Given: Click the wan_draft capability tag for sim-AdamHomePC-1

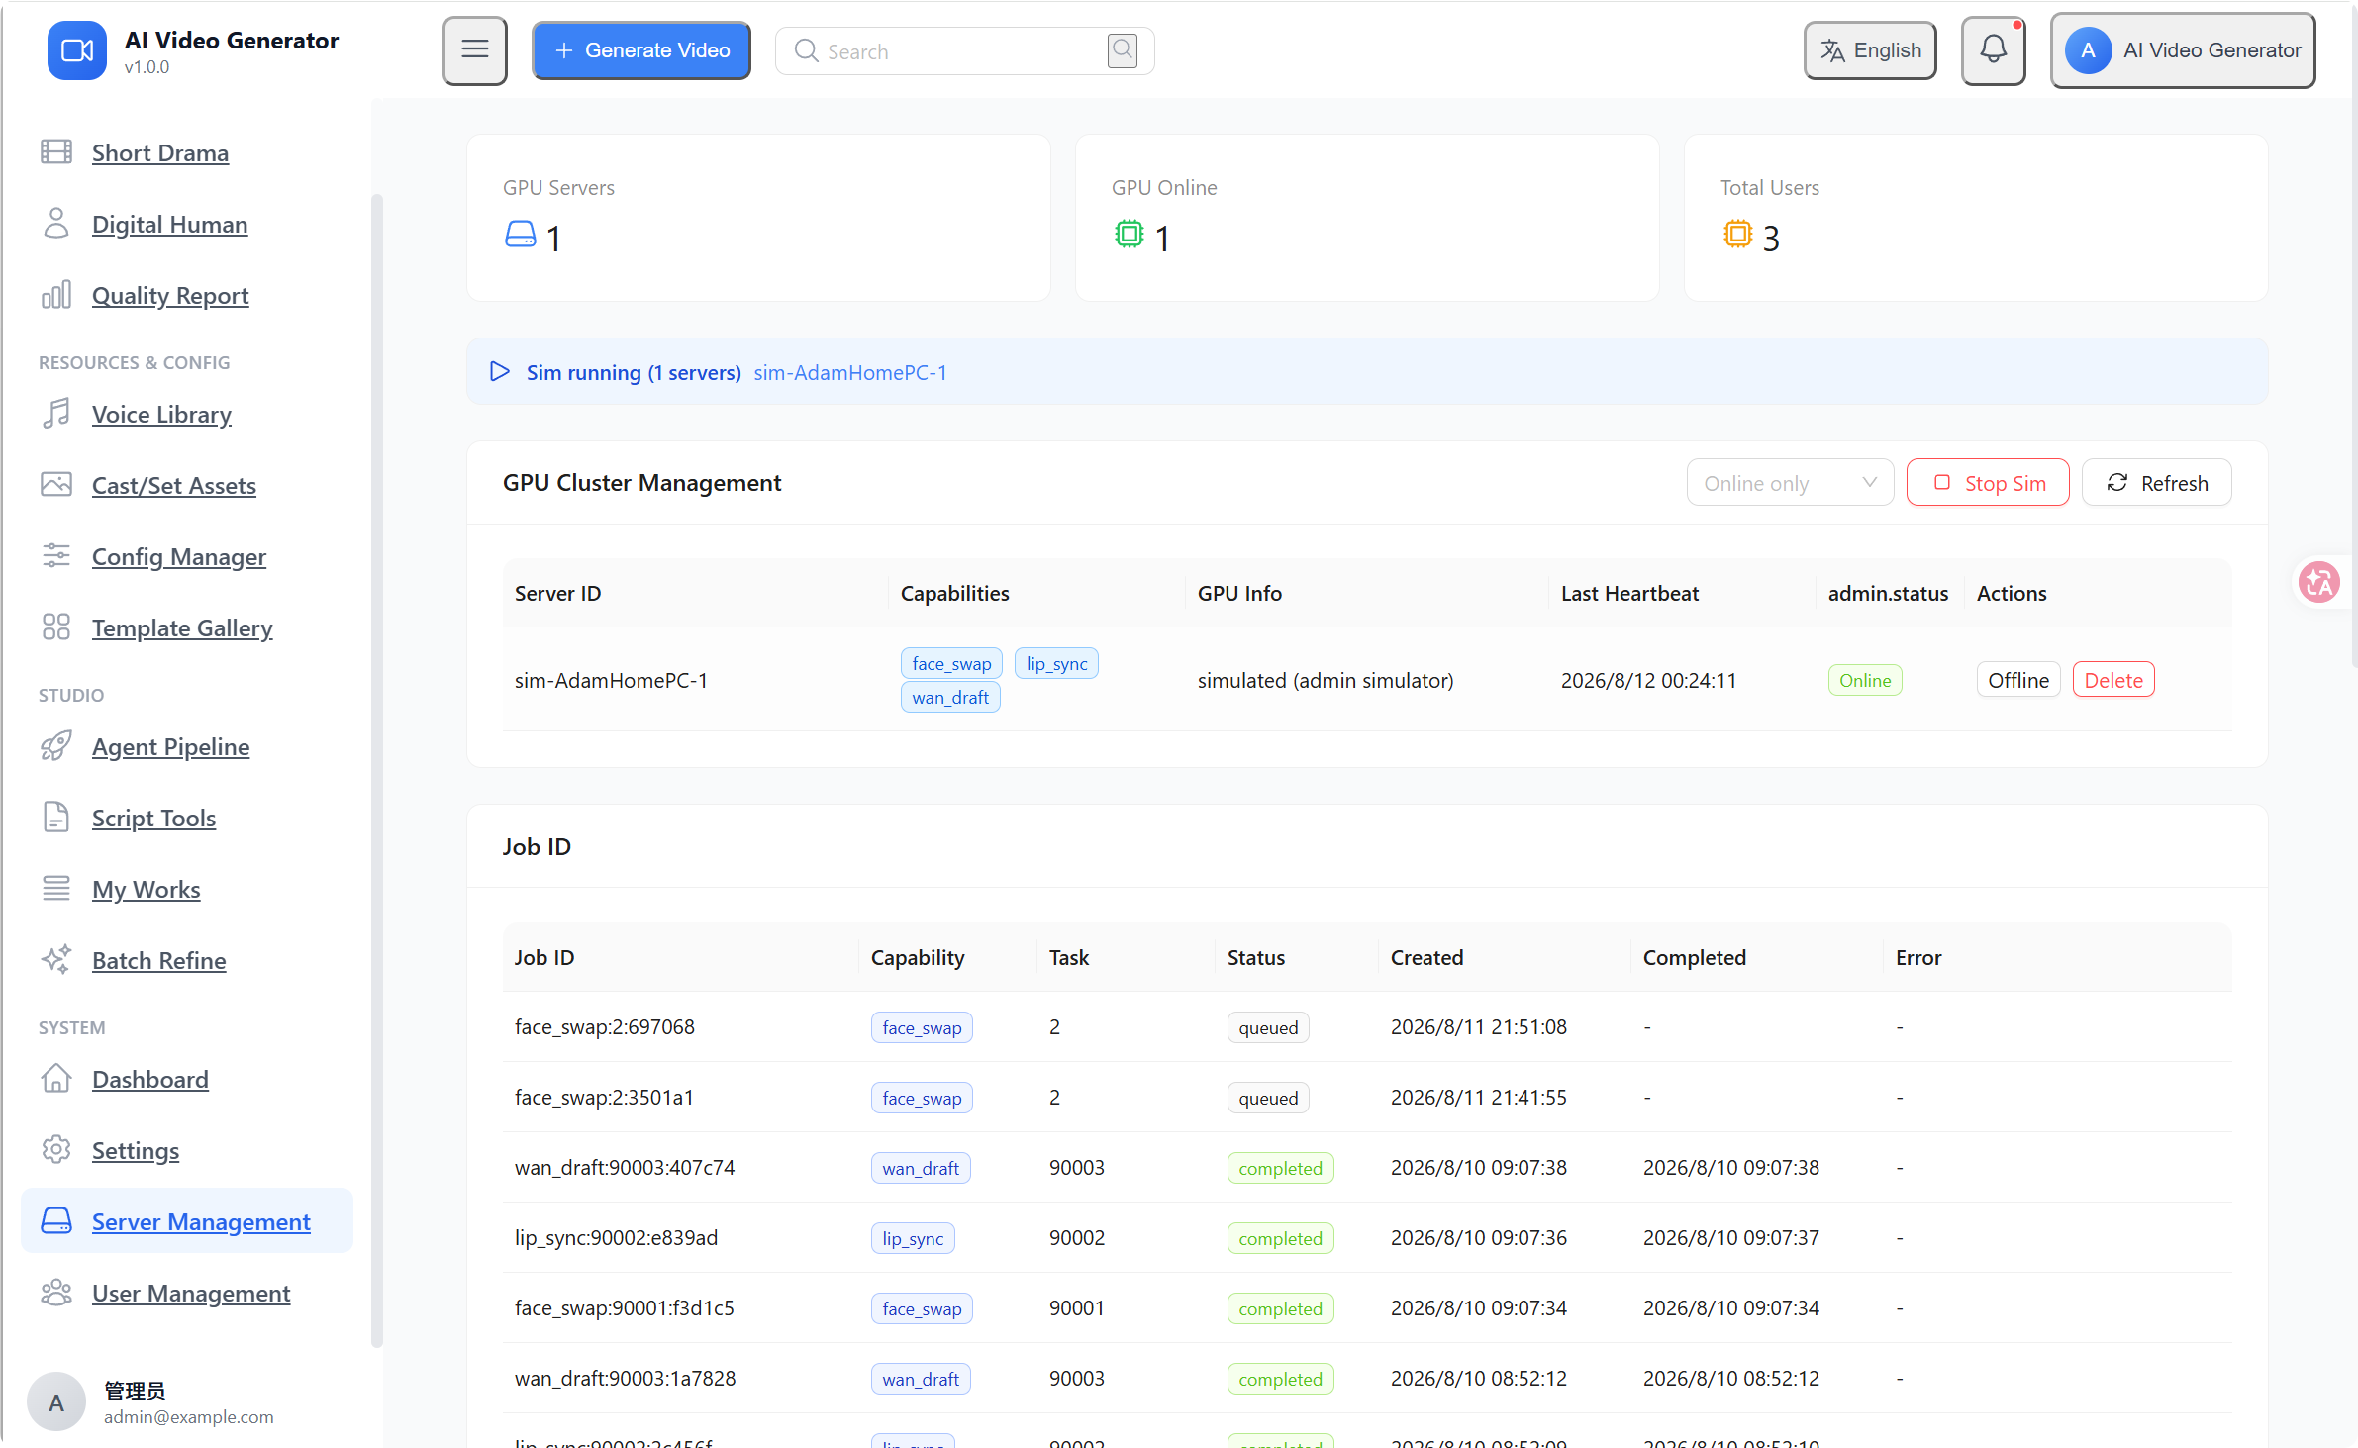Looking at the screenshot, I should click(950, 697).
